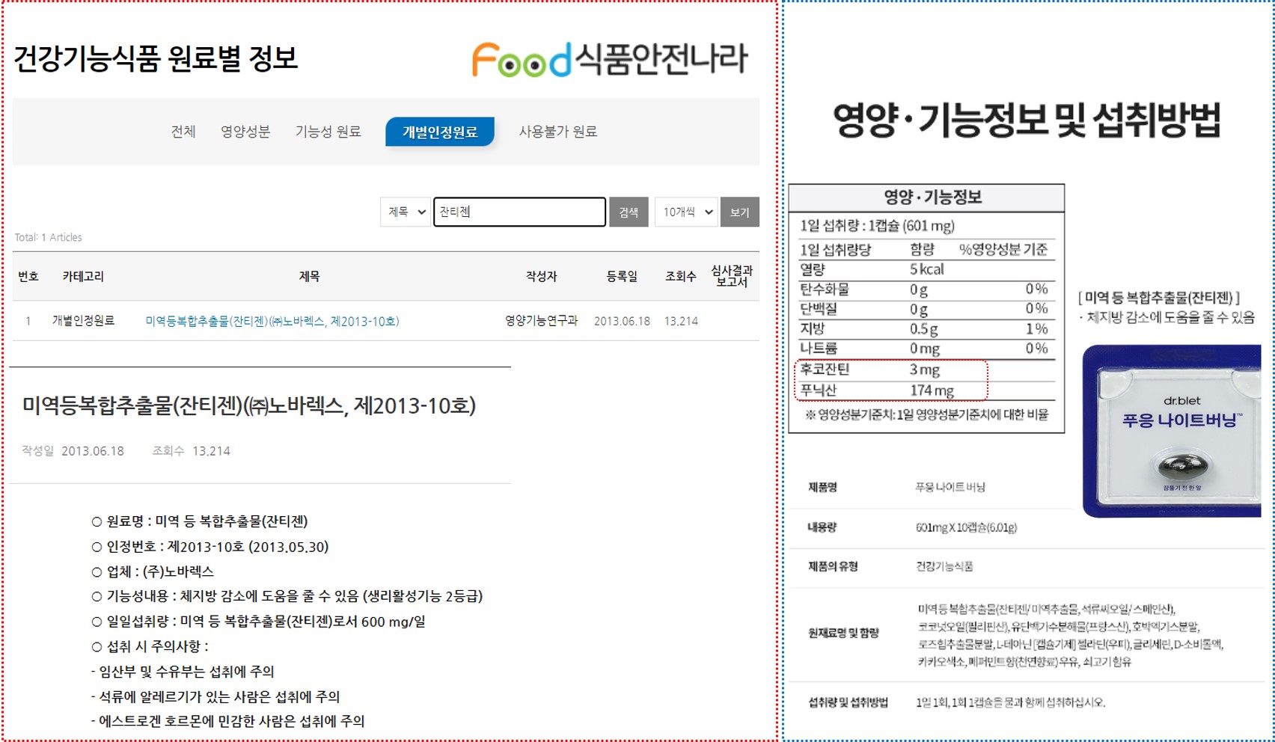Open the 제목 search field dropdown
The image size is (1275, 742).
406,212
